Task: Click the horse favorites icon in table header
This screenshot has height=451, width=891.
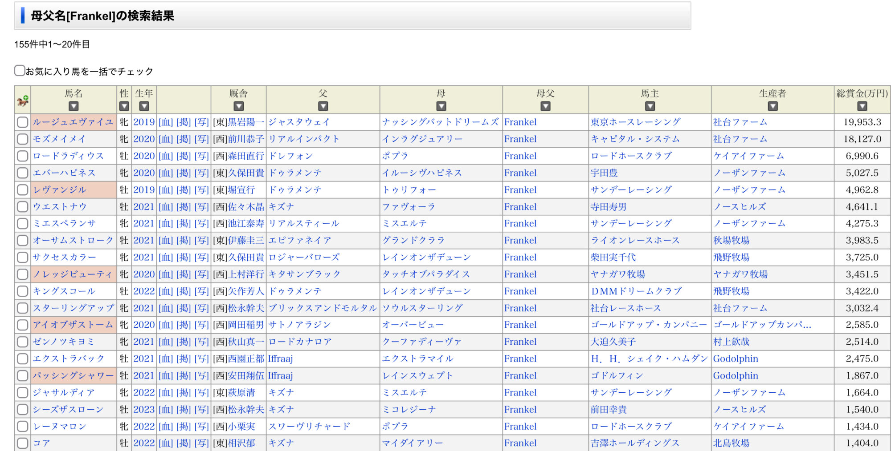Action: tap(23, 101)
